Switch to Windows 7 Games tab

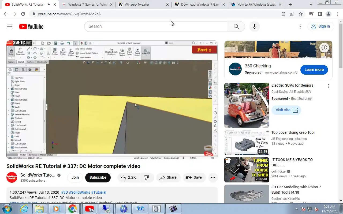pyautogui.click(x=88, y=5)
